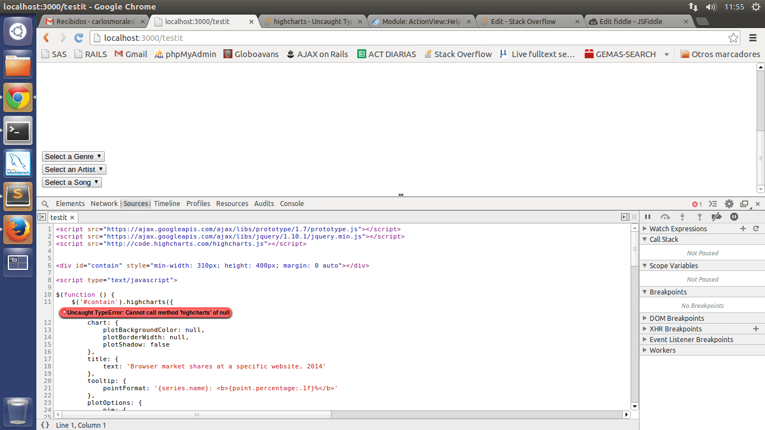The image size is (765, 430).
Task: Toggle Pause on exceptions
Action: (x=734, y=217)
